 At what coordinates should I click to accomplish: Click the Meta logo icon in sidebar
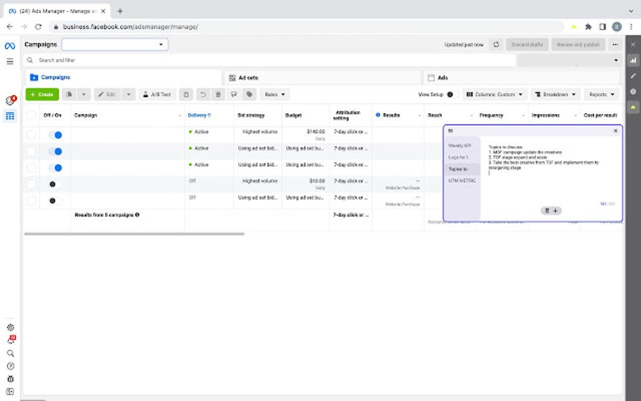tap(10, 46)
